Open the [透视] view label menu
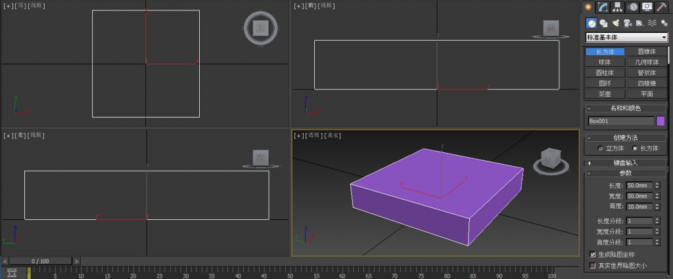The width and height of the screenshot is (673, 279). coord(313,135)
